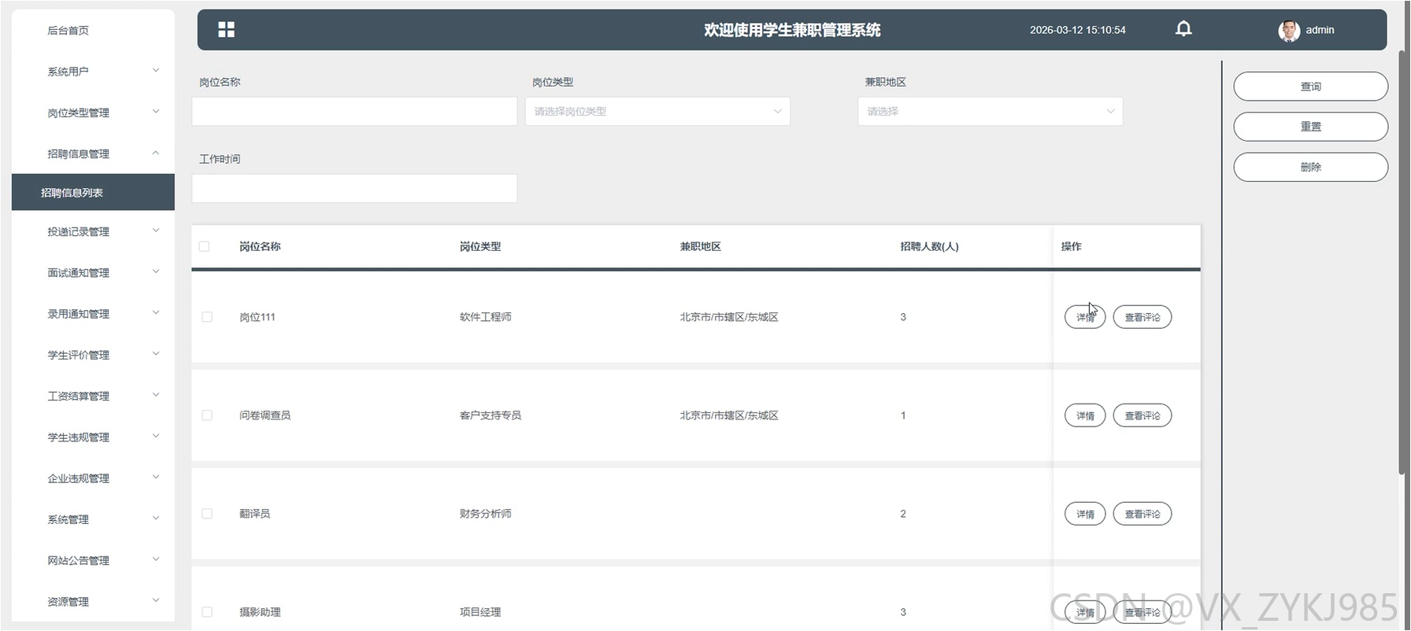1411x631 pixels.
Task: Click 查看评论 for 岗位111 row
Action: (x=1143, y=317)
